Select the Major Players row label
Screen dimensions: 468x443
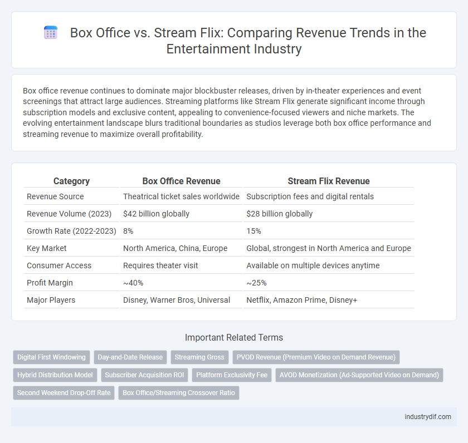(51, 300)
